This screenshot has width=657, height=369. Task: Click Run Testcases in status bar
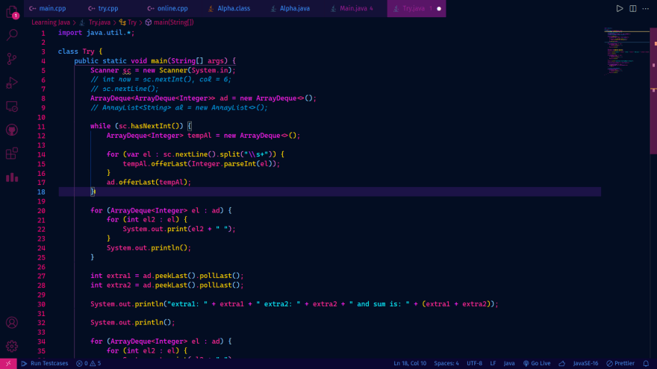[45, 364]
